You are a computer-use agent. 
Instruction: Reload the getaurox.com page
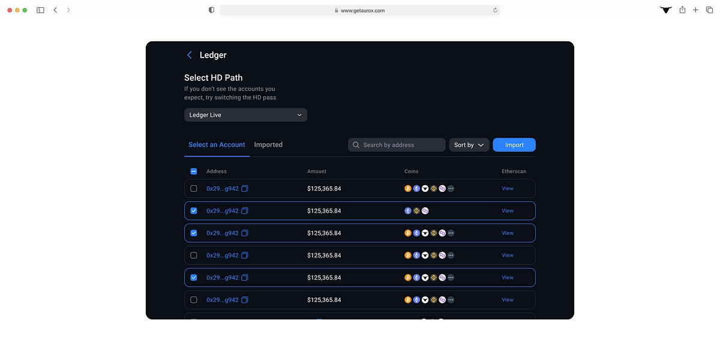[495, 10]
